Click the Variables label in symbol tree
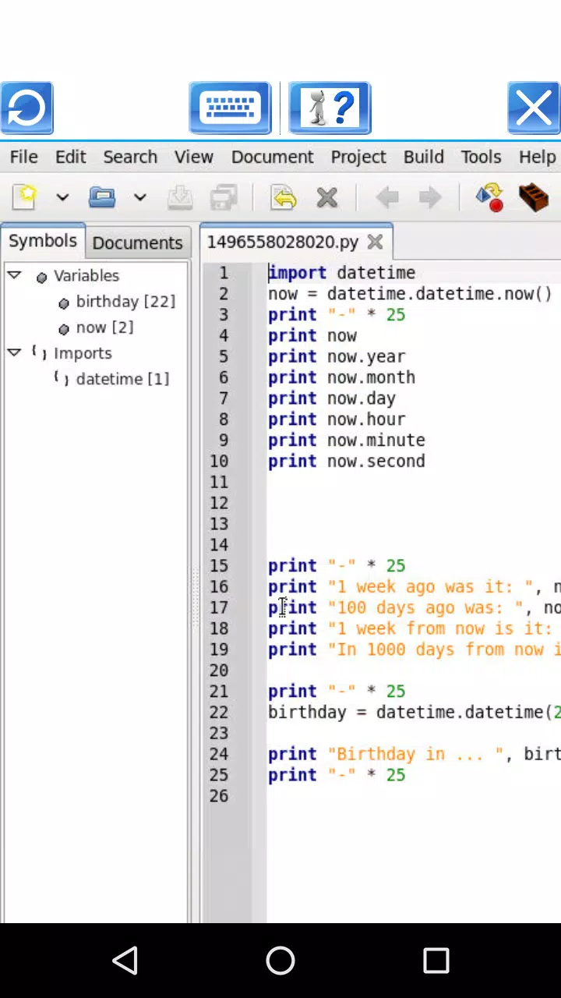Image resolution: width=561 pixels, height=998 pixels. tap(86, 276)
